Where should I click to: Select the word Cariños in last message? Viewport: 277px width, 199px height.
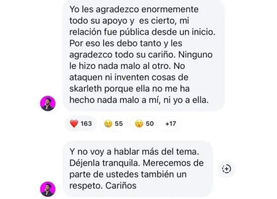(121, 186)
